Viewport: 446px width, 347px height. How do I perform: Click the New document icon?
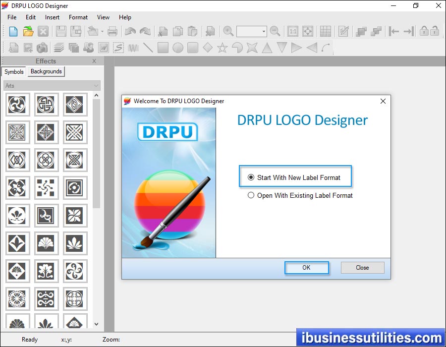pos(13,31)
